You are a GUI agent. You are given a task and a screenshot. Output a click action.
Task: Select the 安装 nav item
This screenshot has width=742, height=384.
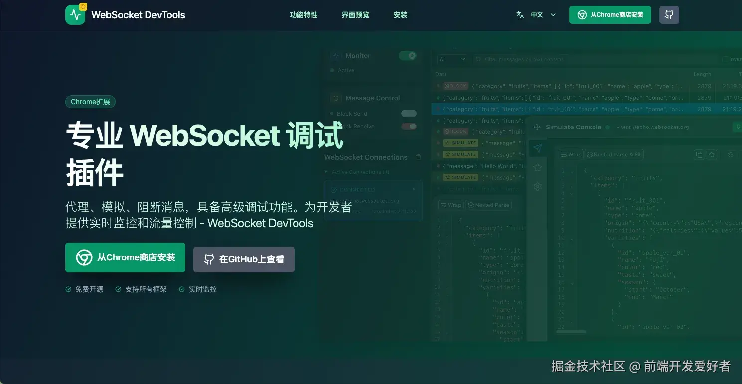tap(400, 15)
